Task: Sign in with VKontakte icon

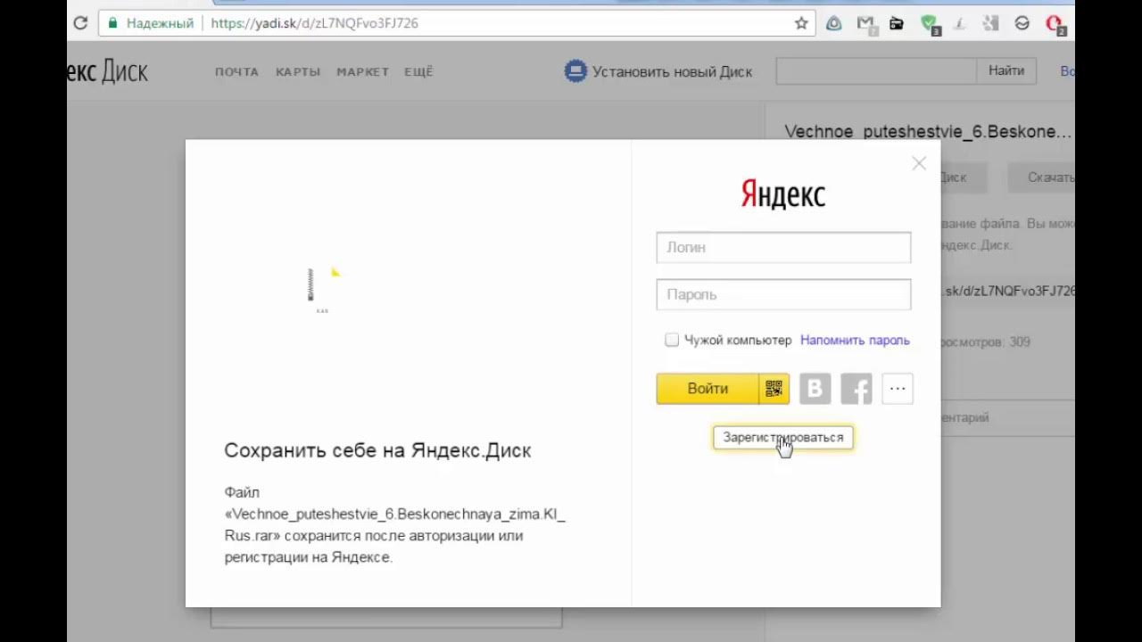Action: click(x=815, y=389)
